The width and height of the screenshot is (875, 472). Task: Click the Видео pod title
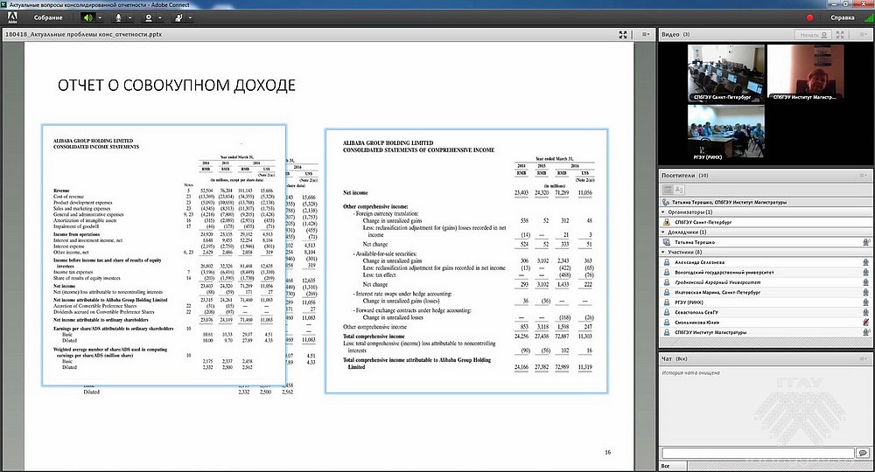coord(670,35)
